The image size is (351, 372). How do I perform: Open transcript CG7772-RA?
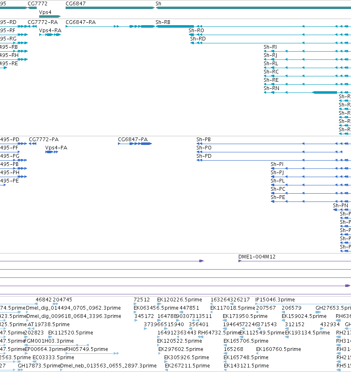pos(42,22)
